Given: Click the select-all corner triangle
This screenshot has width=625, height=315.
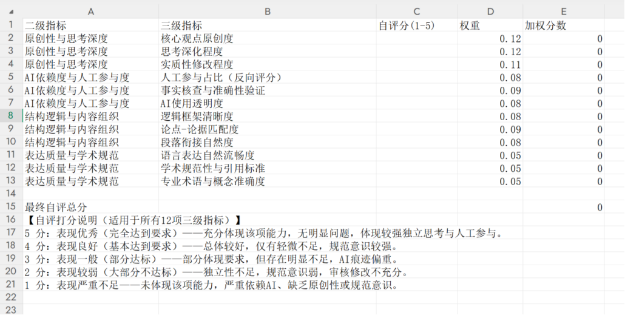Looking at the screenshot, I should coord(11,12).
